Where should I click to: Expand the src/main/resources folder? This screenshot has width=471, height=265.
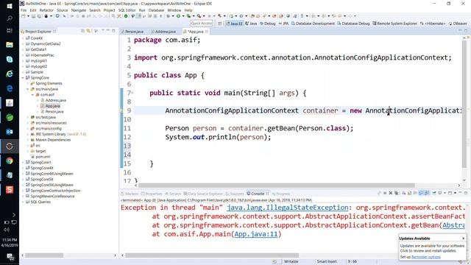[28, 123]
